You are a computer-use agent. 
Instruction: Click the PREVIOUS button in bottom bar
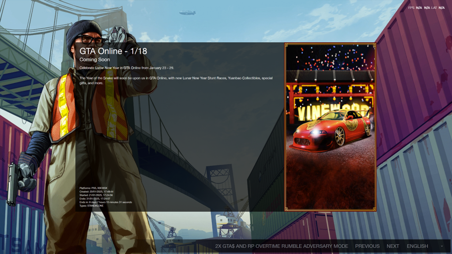[367, 246]
